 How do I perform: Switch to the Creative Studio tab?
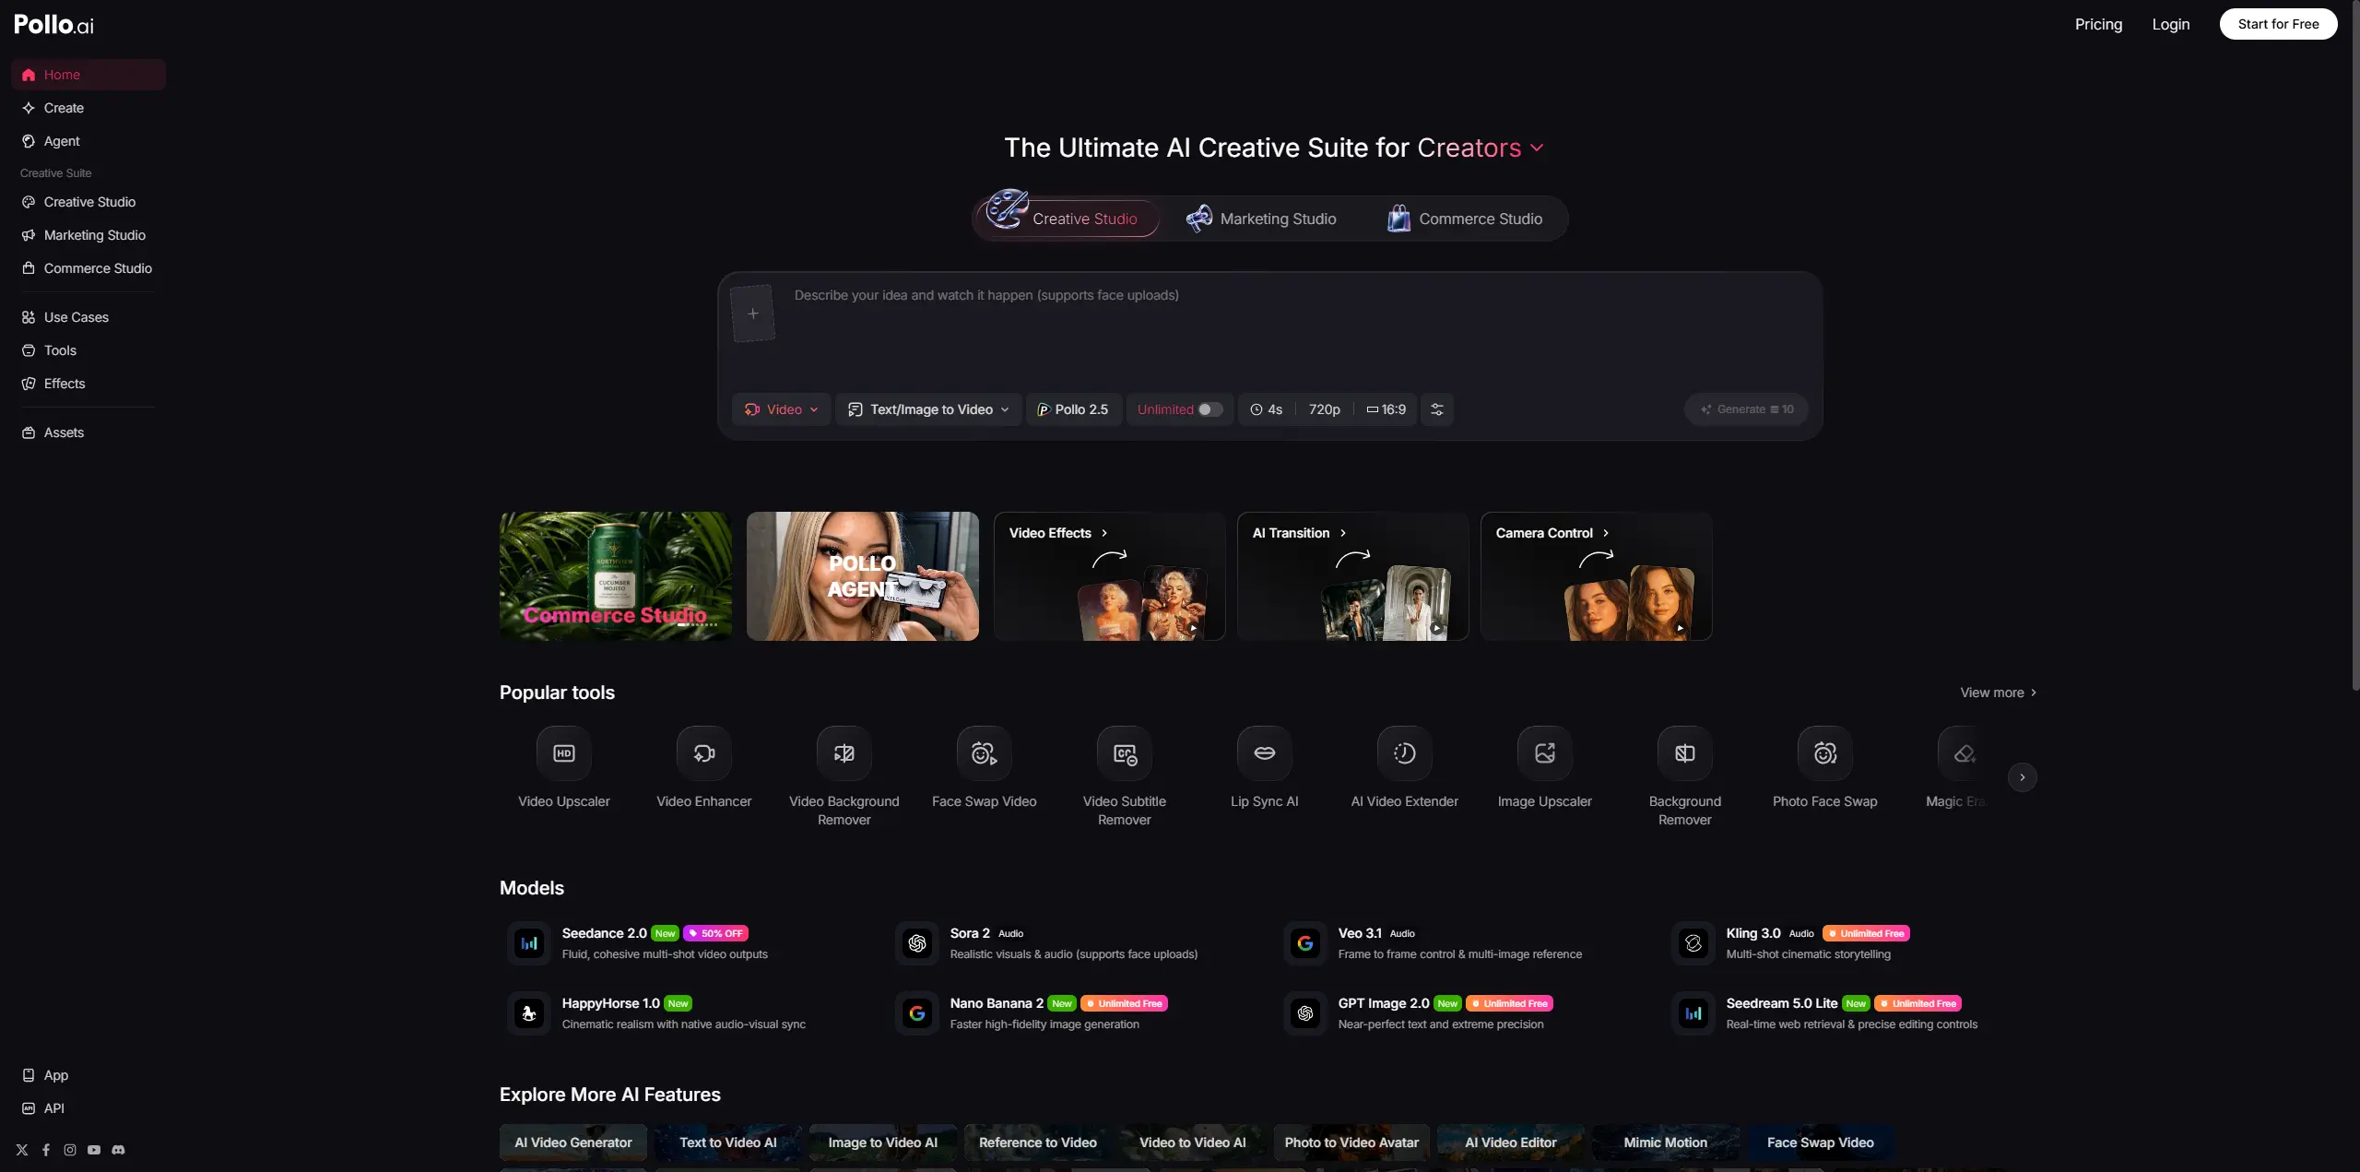(1068, 219)
